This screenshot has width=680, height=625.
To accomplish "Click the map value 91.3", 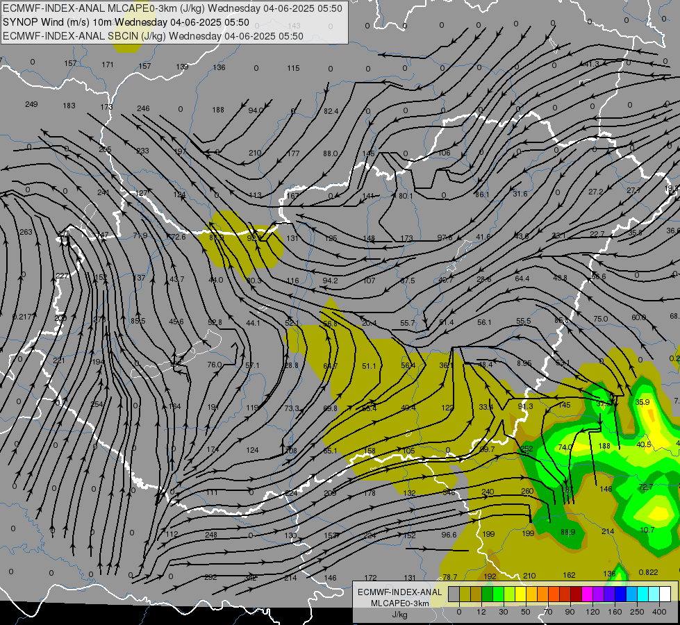I will (x=525, y=406).
